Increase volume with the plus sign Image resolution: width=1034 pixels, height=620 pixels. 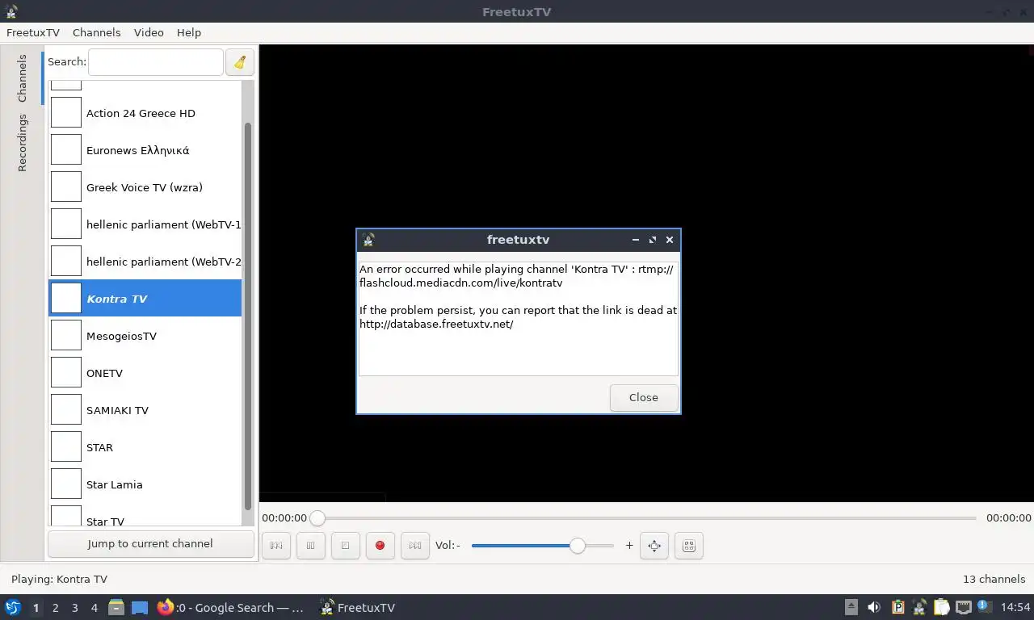[629, 546]
